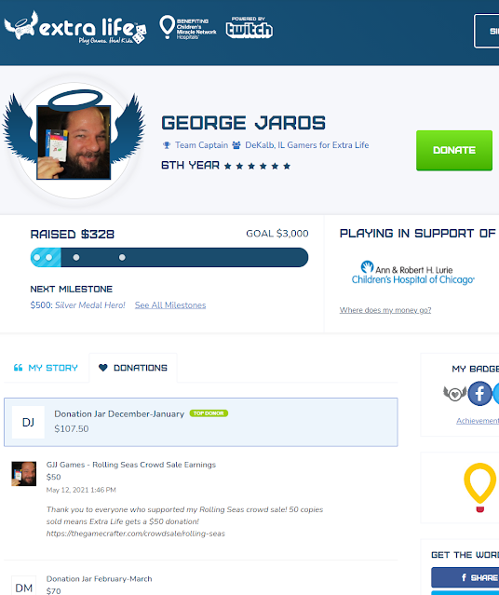Open the Twitch logo link

249,27
